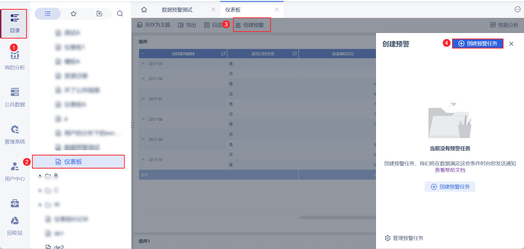Click 另存为主题 in the toolbar
524x249 pixels.
(x=154, y=25)
